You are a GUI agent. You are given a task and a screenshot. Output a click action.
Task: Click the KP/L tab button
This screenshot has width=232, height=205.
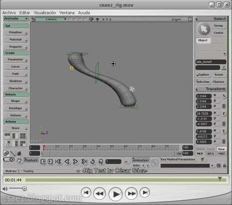point(211,154)
